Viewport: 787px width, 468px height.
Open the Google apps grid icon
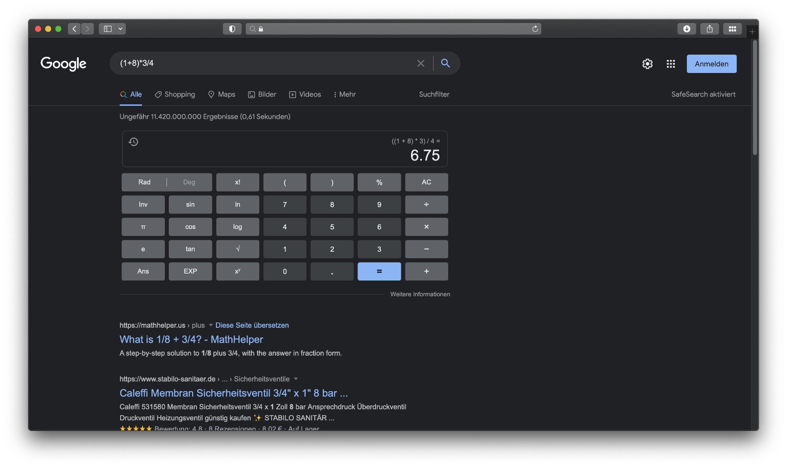click(670, 64)
